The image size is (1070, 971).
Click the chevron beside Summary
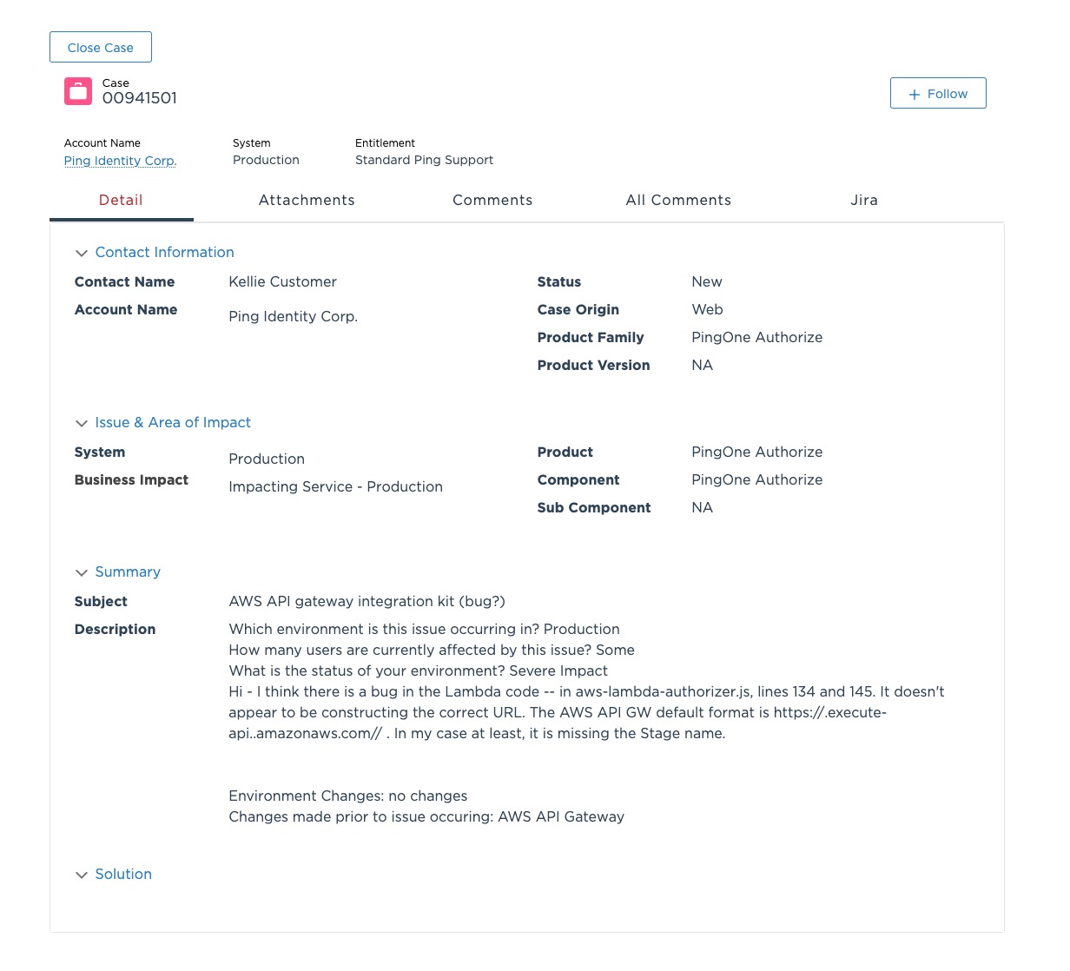[82, 572]
